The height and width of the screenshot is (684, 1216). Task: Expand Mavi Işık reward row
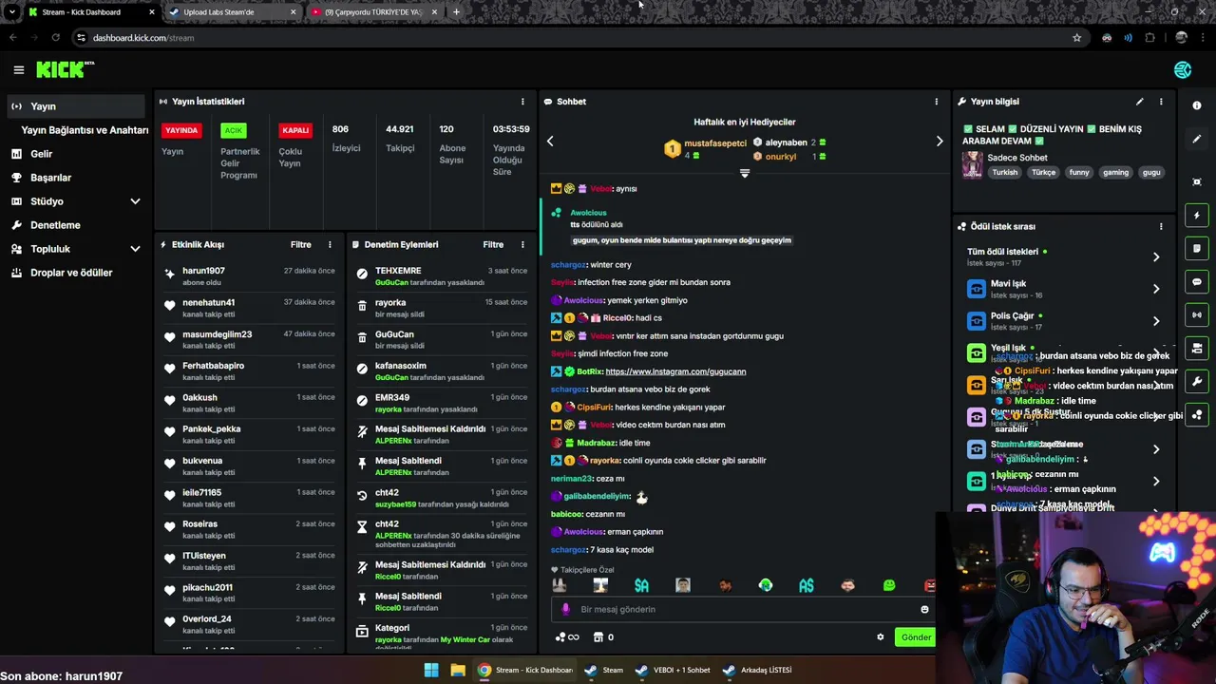tap(1156, 289)
